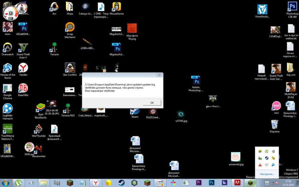Screen dimensions: 299x187
Task: Click the Steam icon in tray popup
Action: point(267,158)
